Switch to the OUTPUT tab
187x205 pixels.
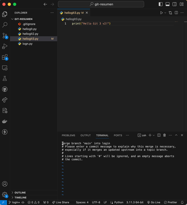tap(86, 135)
